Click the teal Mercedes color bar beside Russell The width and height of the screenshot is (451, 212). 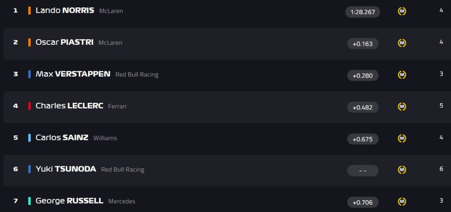point(30,201)
